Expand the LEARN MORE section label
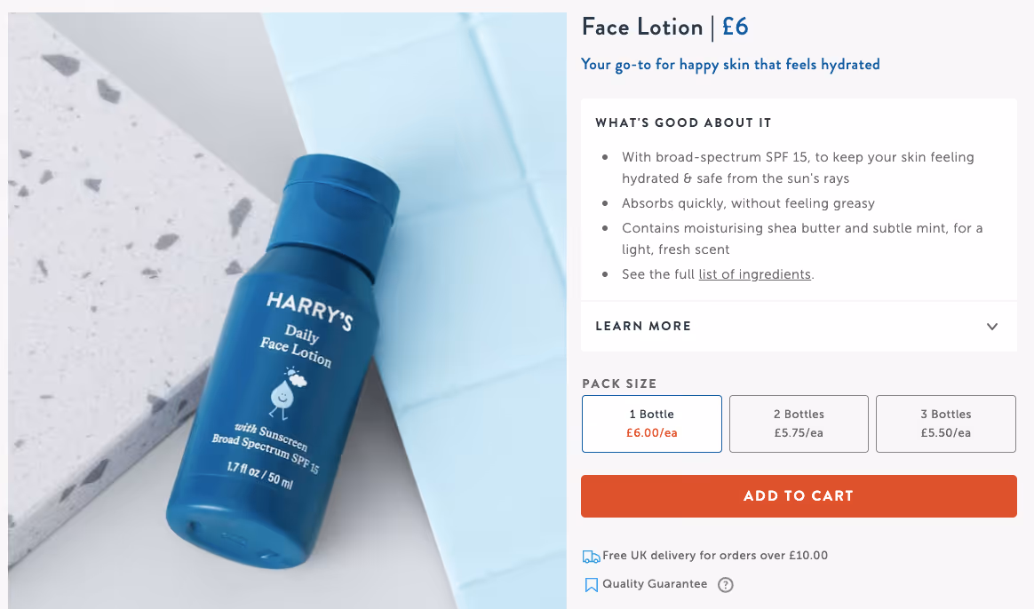The image size is (1034, 609). tap(643, 327)
